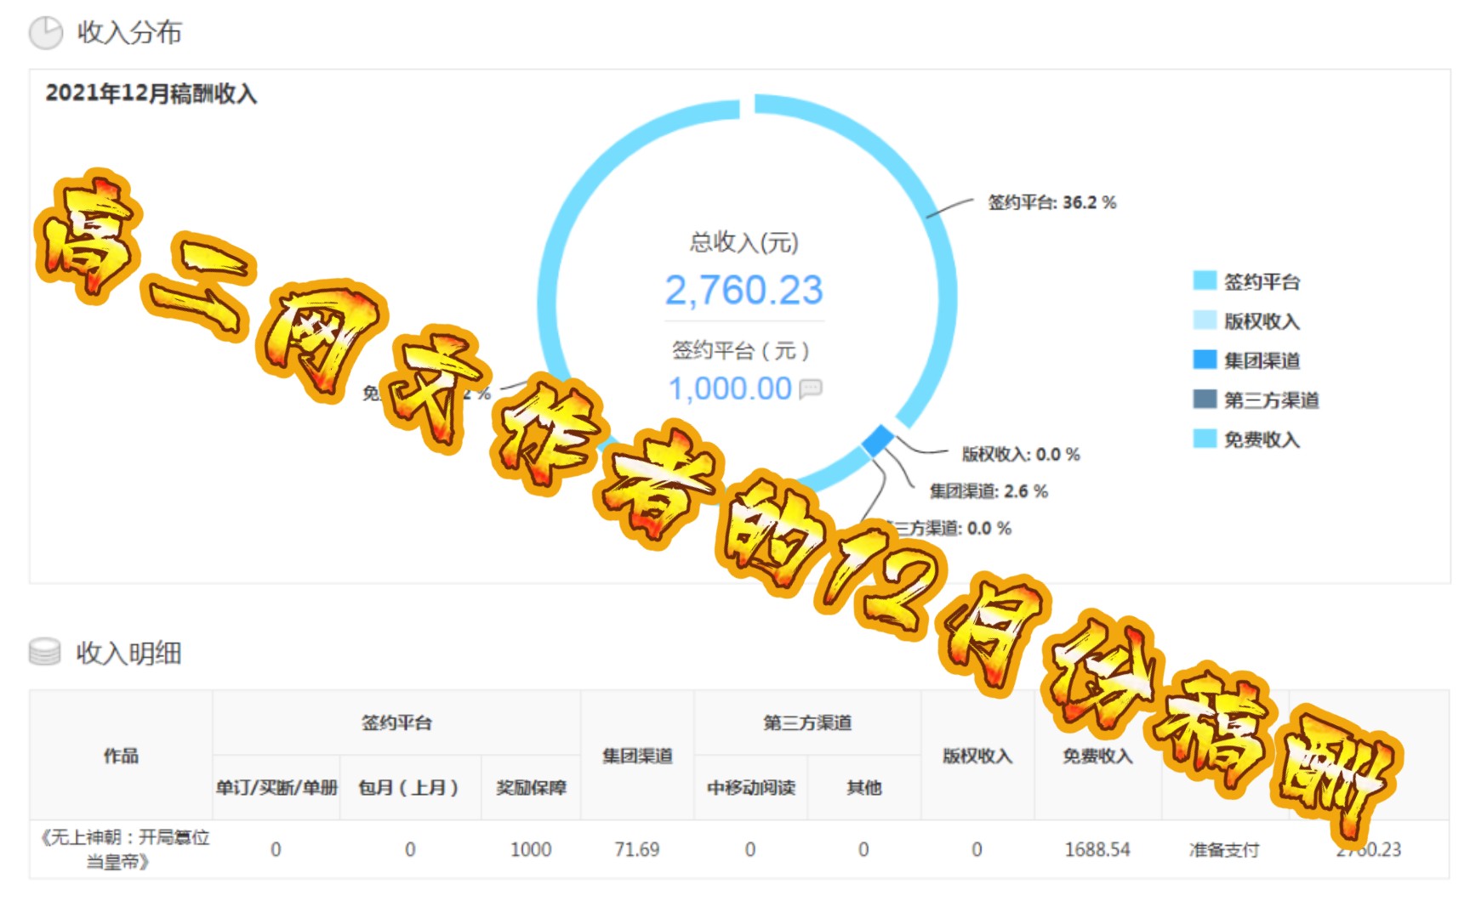This screenshot has width=1470, height=918.
Task: Click the 2021年12月稿酬收入 chart title
Action: [x=151, y=93]
